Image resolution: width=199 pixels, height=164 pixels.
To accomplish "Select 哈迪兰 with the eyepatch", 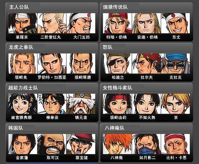I will [x=117, y=64].
